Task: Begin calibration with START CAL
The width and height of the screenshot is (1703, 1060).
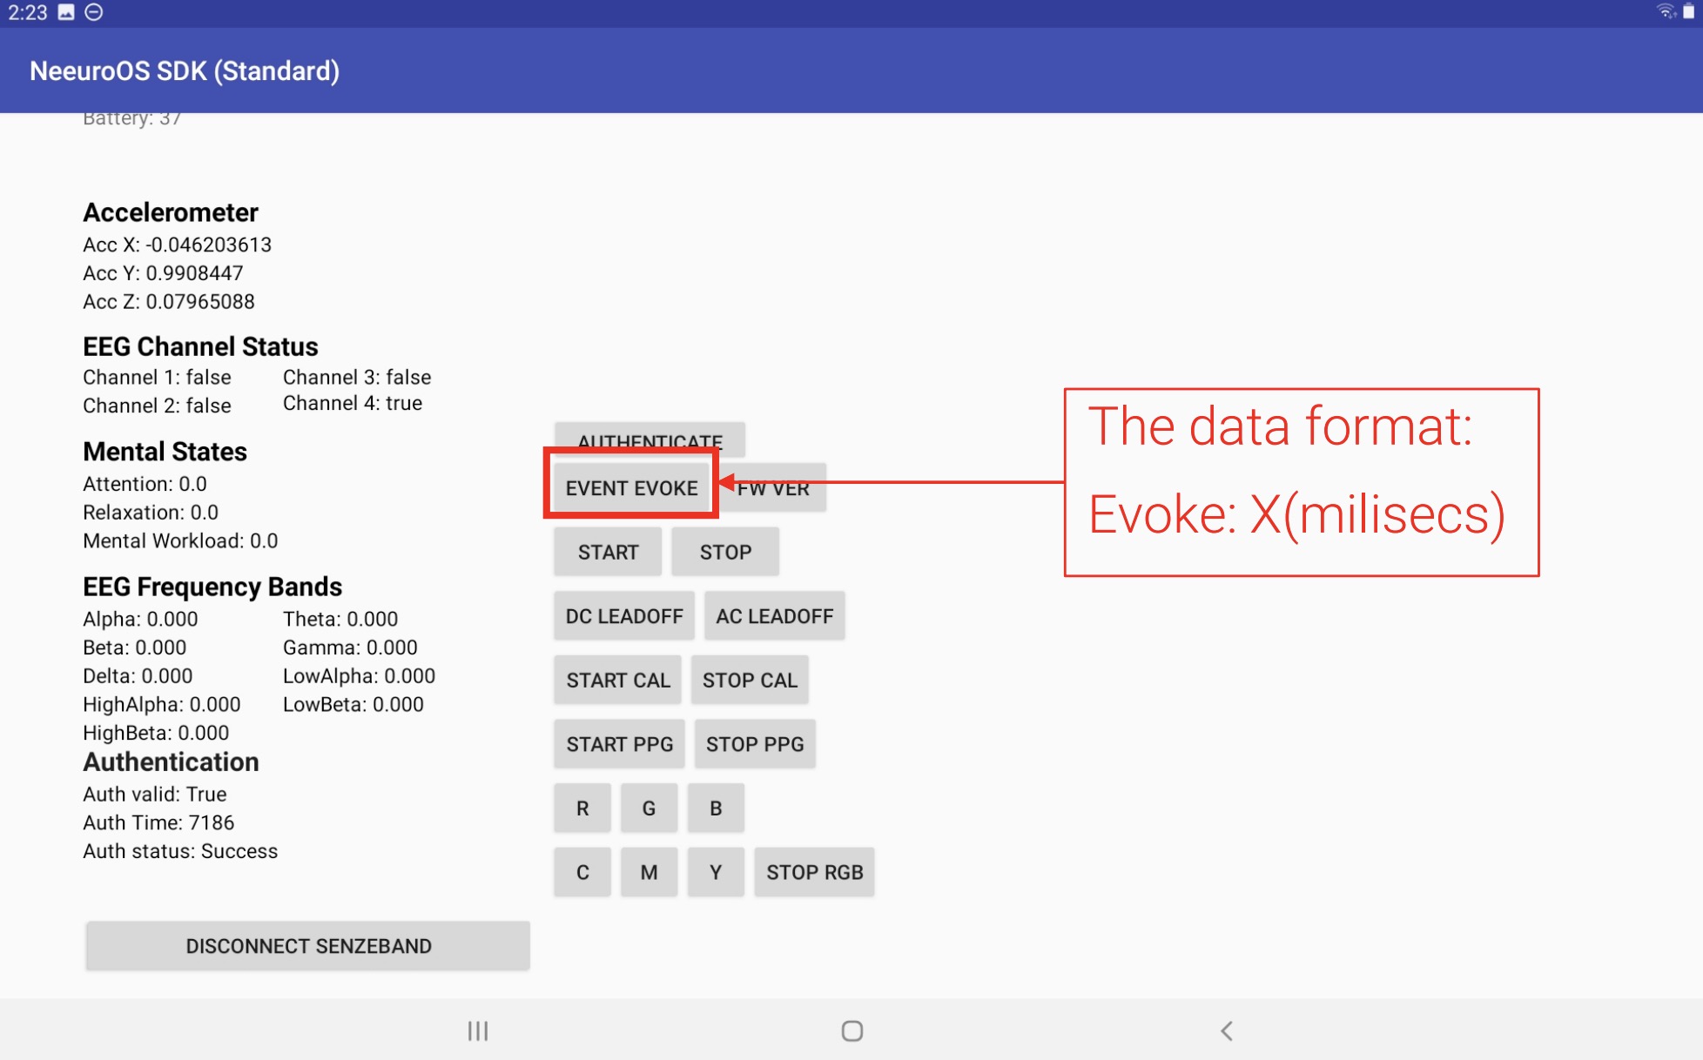Action: pos(617,680)
